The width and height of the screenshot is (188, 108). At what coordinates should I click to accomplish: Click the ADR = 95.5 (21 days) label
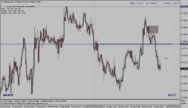click(x=143, y=3)
